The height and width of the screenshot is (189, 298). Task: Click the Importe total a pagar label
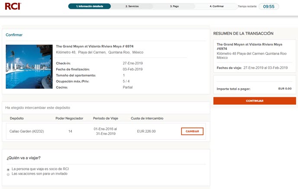point(234,89)
